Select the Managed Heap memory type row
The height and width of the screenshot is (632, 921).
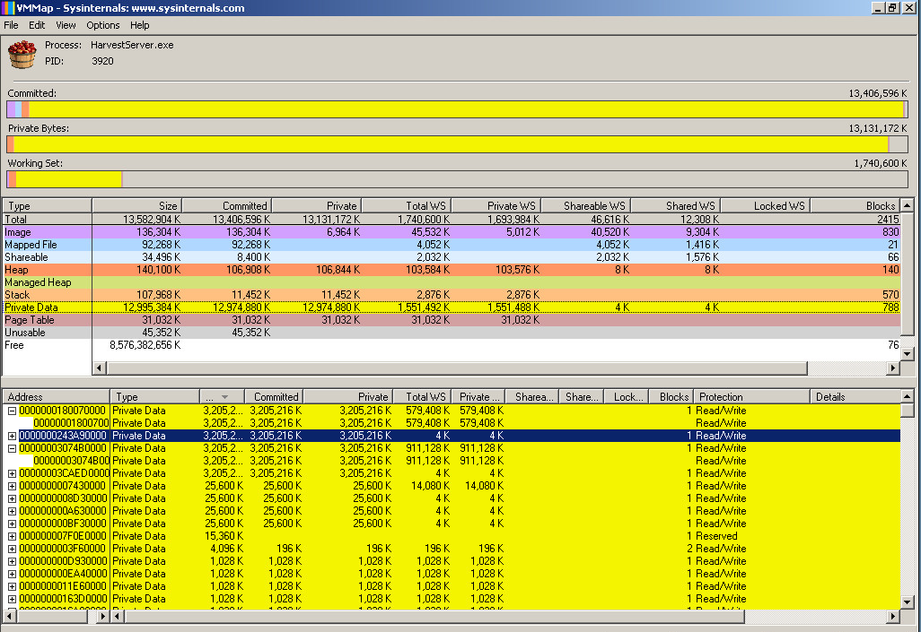point(452,282)
